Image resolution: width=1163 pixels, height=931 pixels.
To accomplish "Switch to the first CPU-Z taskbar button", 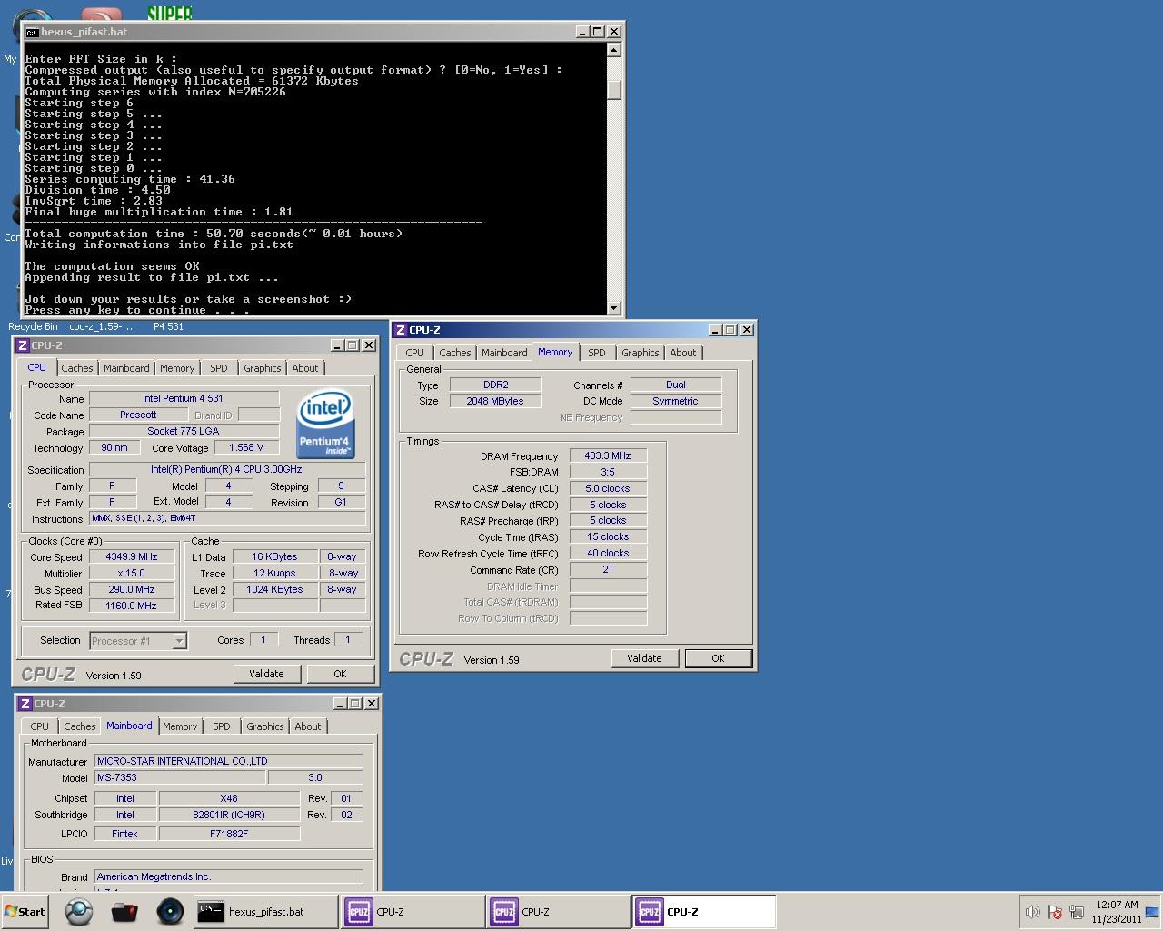I will pos(413,912).
